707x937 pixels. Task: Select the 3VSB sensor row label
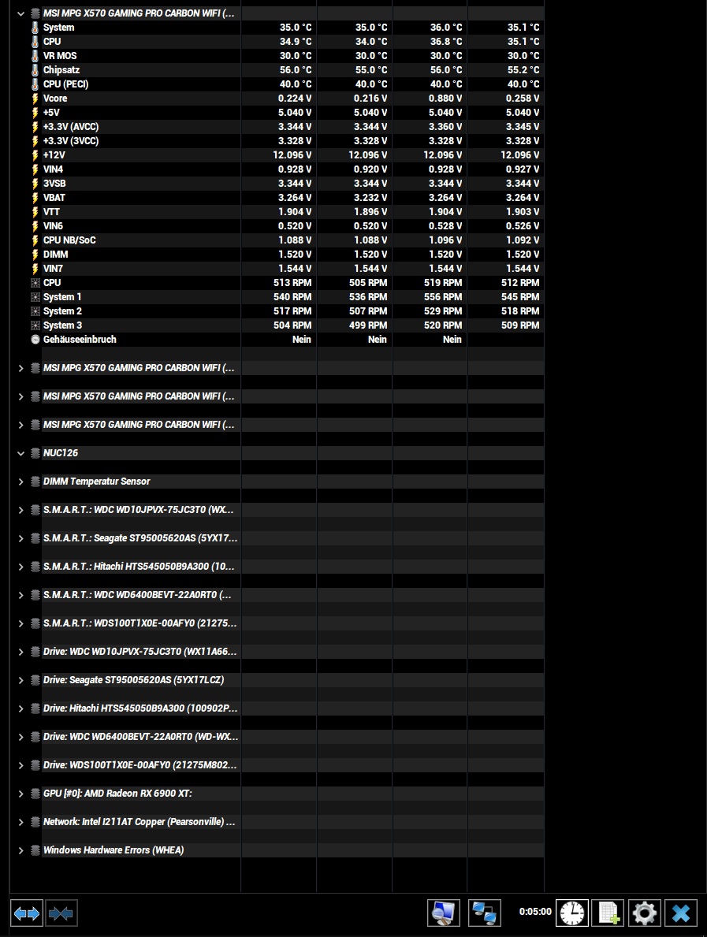[x=54, y=184]
